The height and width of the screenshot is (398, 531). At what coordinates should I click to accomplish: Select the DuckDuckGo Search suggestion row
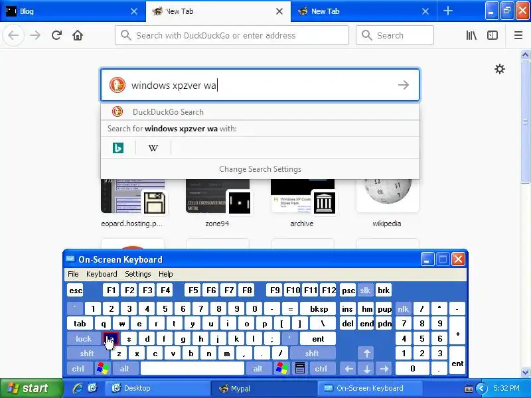(260, 111)
